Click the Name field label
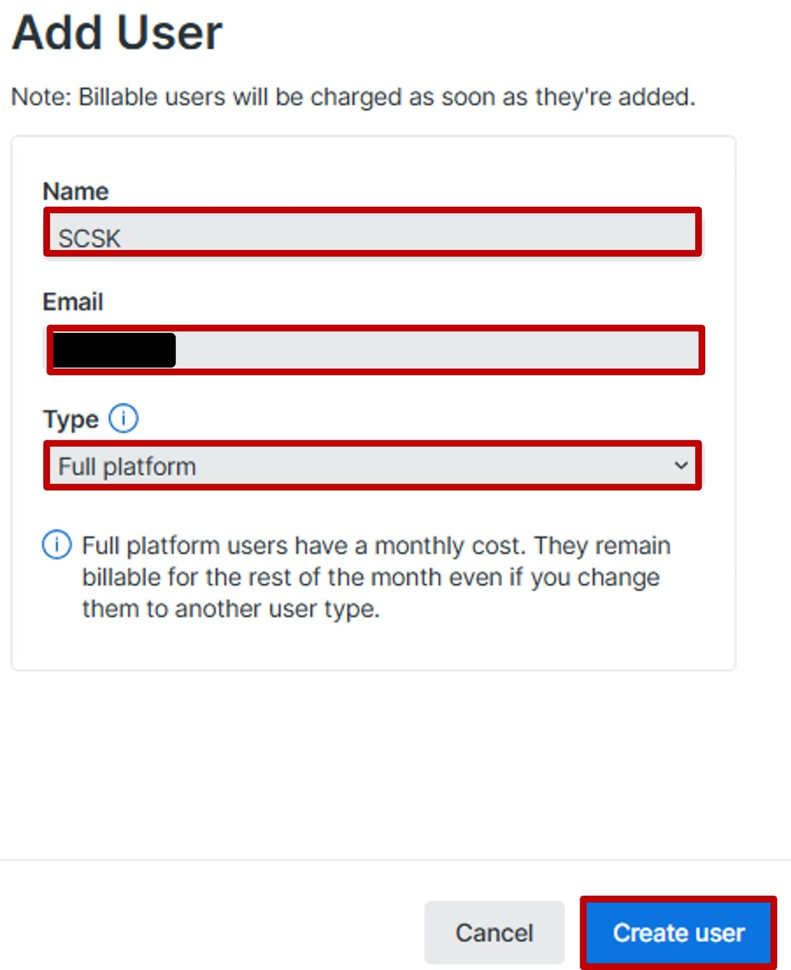The height and width of the screenshot is (970, 791). [x=75, y=191]
